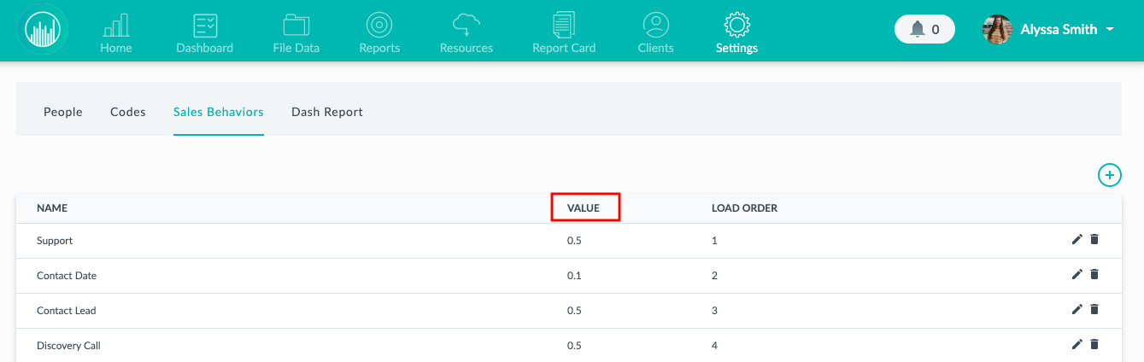Click the NAME column header

click(x=52, y=208)
